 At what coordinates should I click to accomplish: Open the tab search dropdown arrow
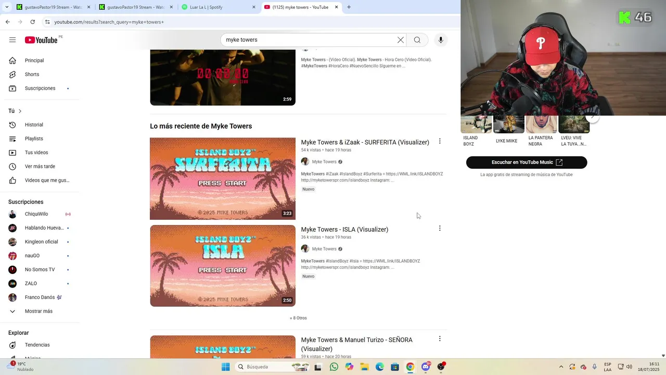[7, 7]
